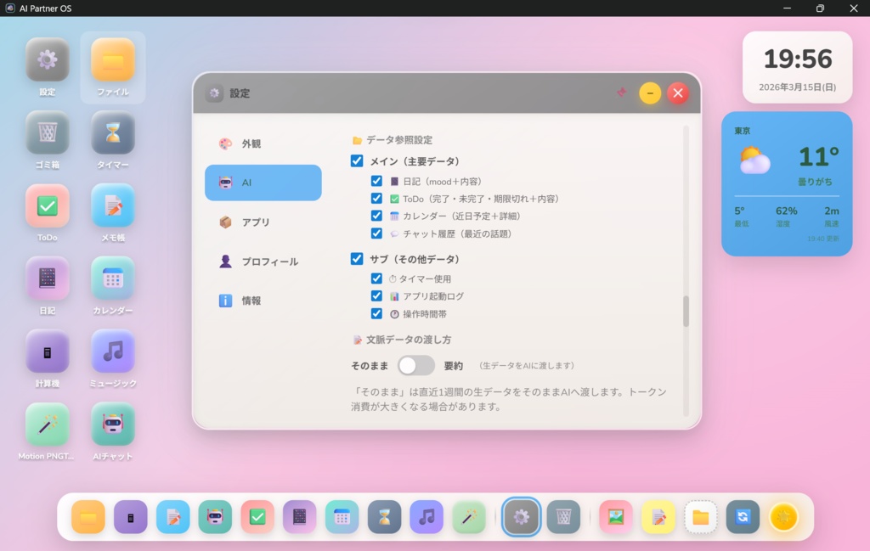
Task: Pin the 設定 window with the pin button
Action: [621, 93]
